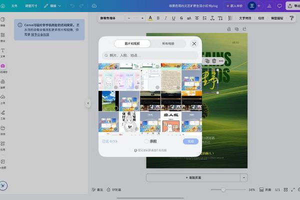Open the 文件 menu
The image size is (300, 200).
pyautogui.click(x=14, y=6)
